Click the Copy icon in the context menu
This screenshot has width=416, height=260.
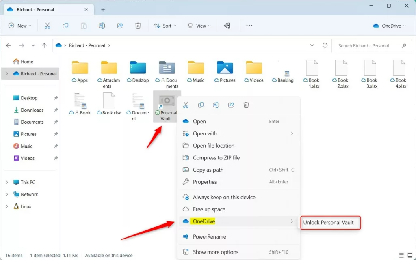[201, 105]
